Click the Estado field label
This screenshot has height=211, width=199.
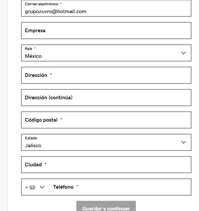[x=31, y=138]
